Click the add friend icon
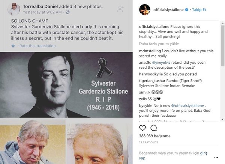 [120, 8]
